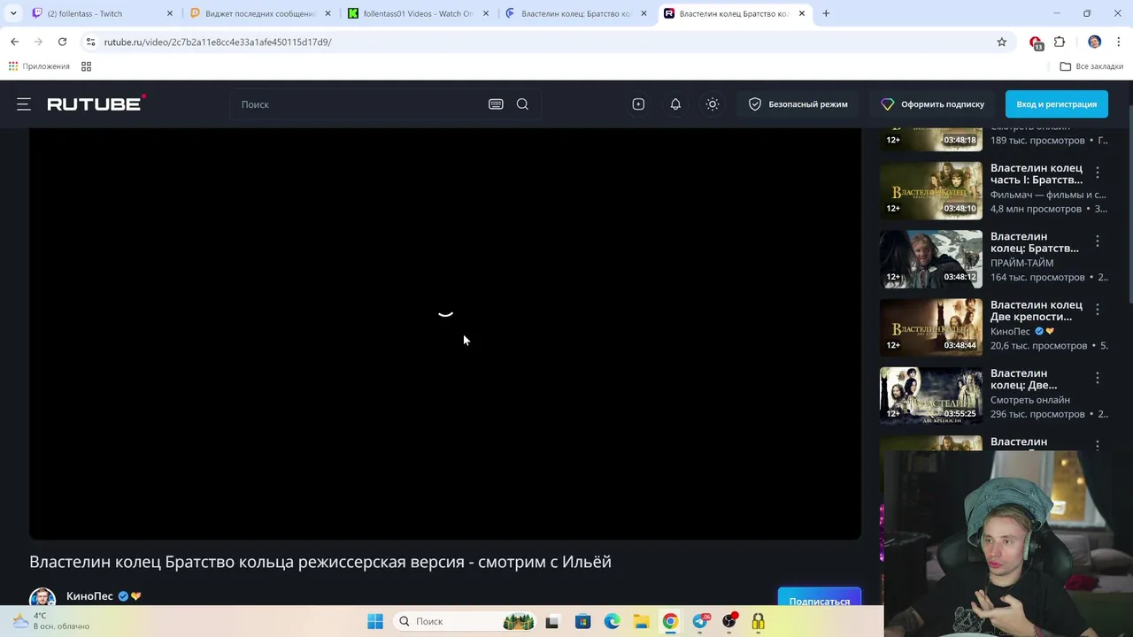Viewport: 1133px width, 637px height.
Task: Click the video title heading text
Action: tap(320, 562)
